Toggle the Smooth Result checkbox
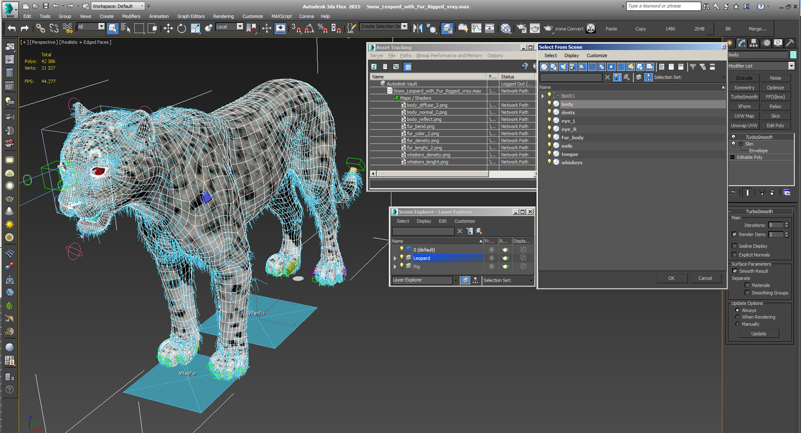The height and width of the screenshot is (433, 801). [735, 271]
